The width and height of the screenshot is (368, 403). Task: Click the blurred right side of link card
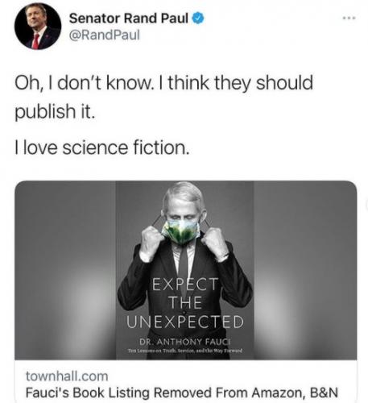pos(305,270)
